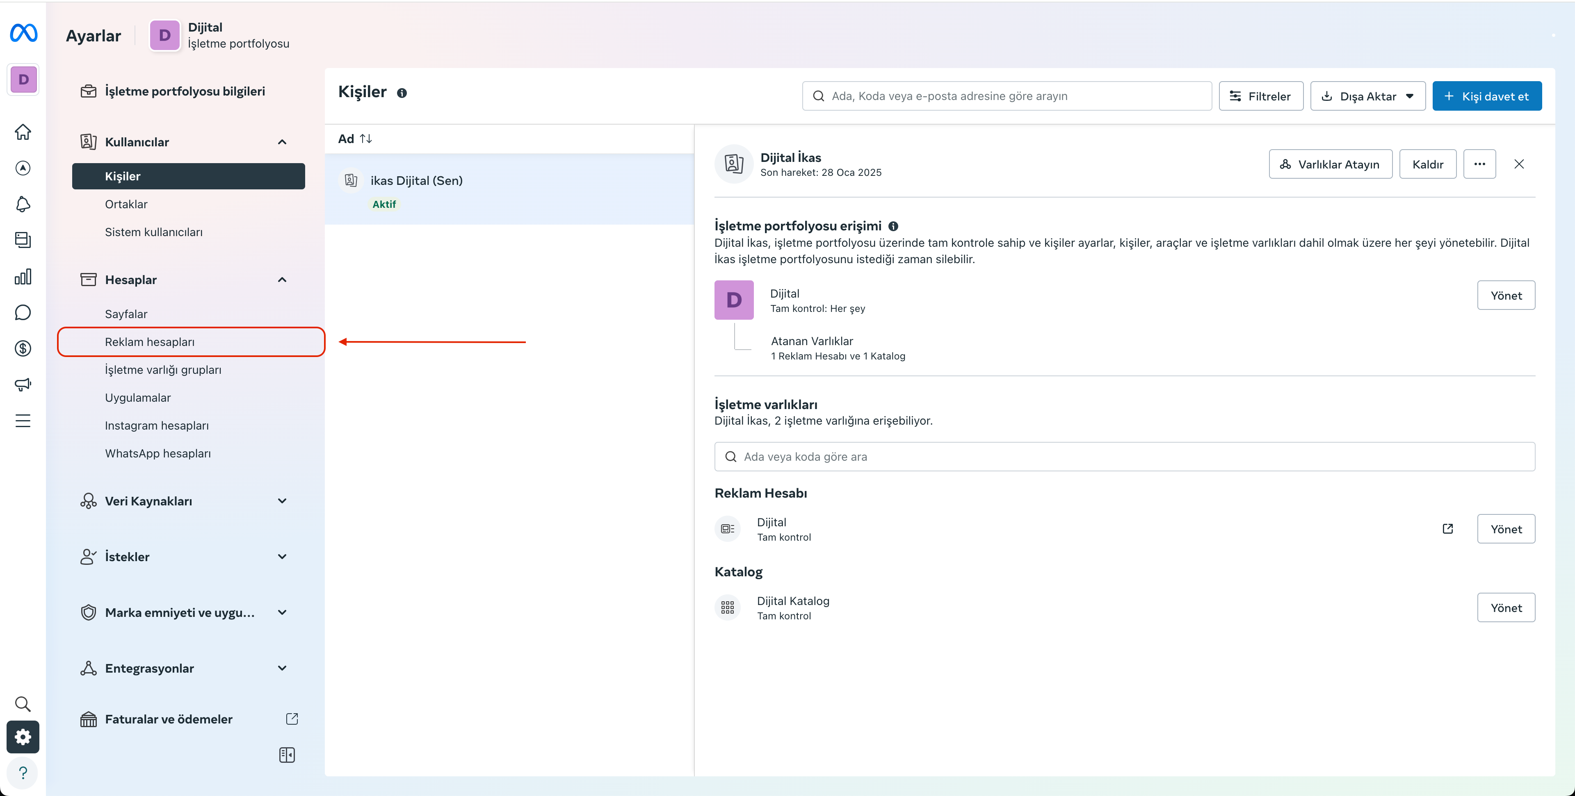The width and height of the screenshot is (1575, 796).
Task: Click the Meta logo icon
Action: [23, 33]
